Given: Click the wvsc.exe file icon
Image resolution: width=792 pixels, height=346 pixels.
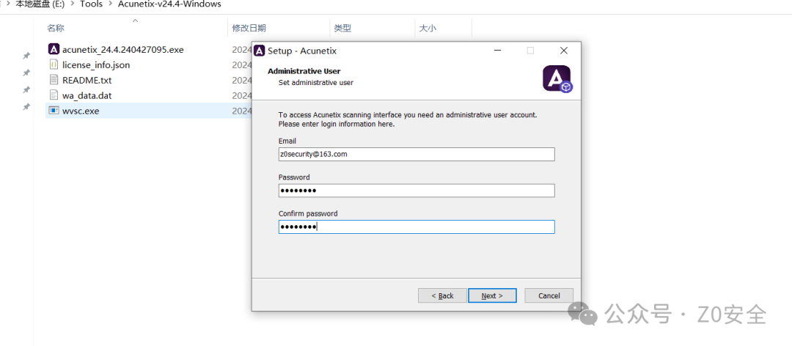Looking at the screenshot, I should pyautogui.click(x=54, y=111).
